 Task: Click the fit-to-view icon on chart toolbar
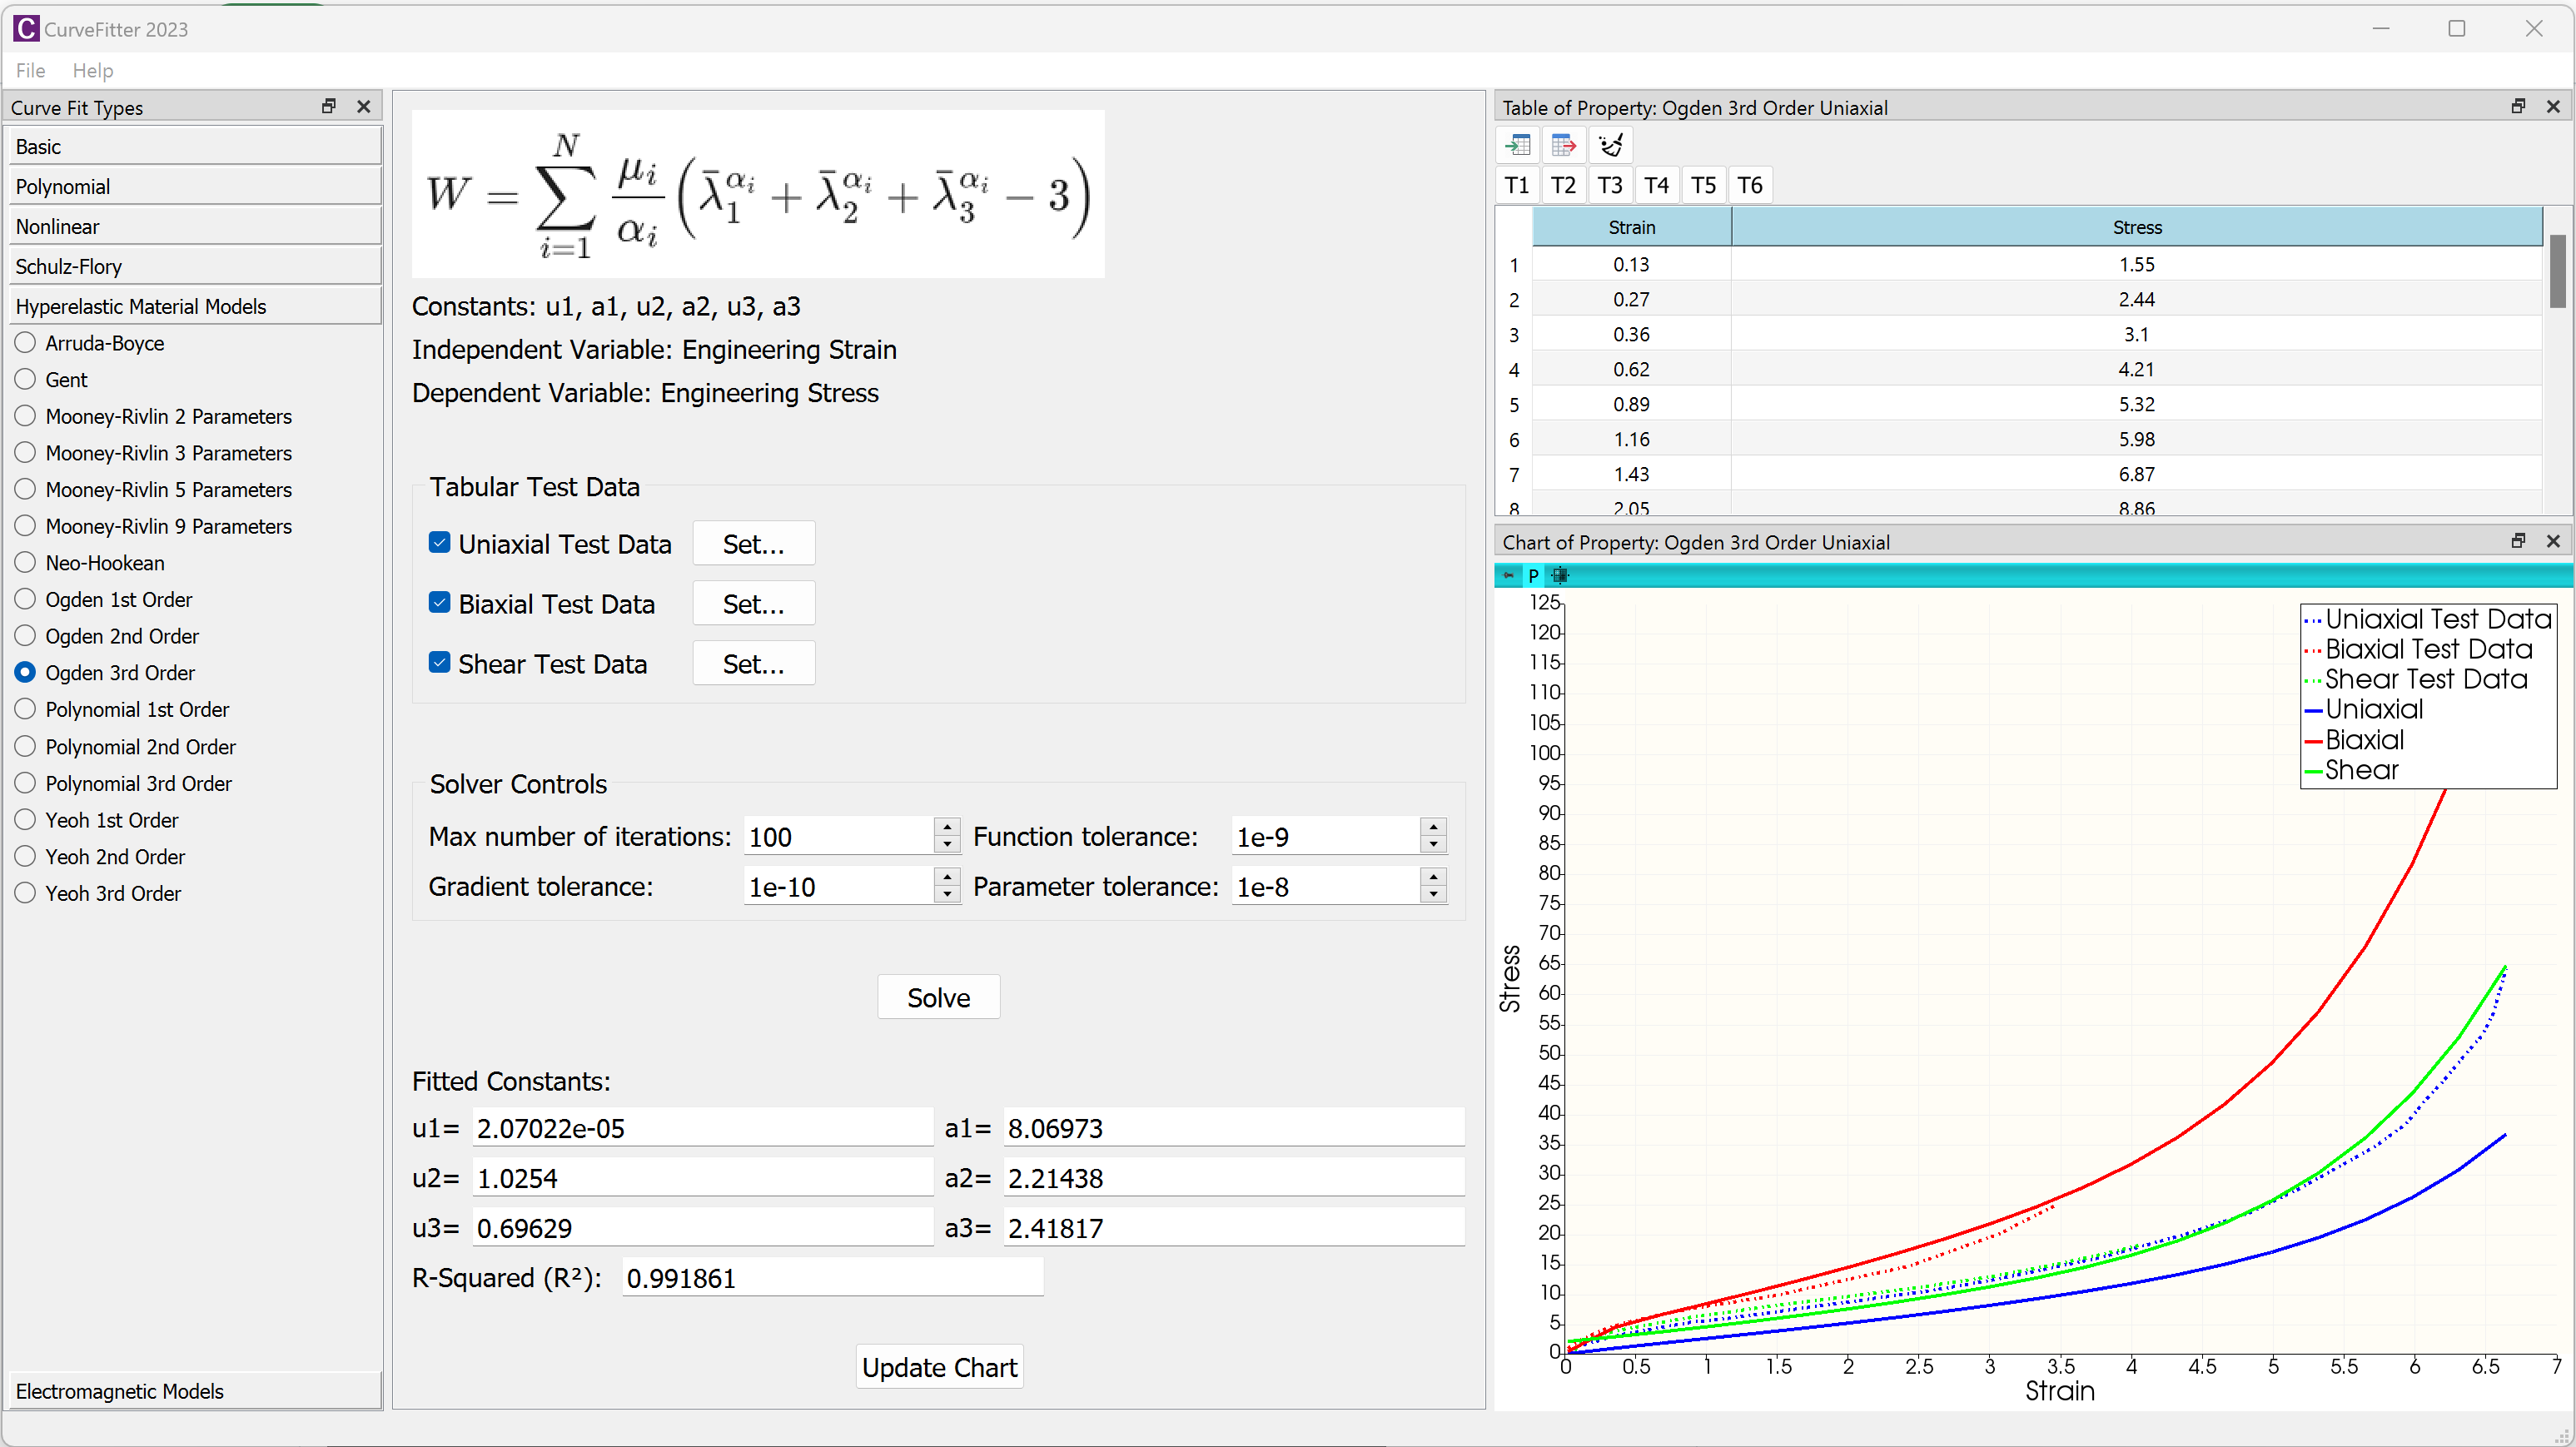[1560, 575]
